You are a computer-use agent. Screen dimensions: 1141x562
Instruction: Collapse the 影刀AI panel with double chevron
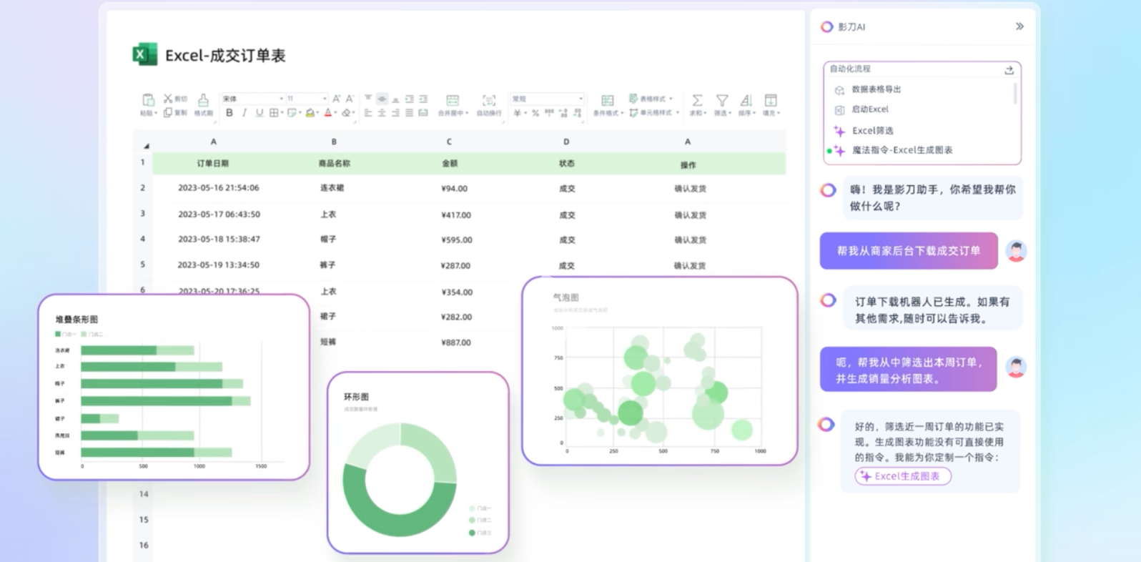tap(1019, 26)
